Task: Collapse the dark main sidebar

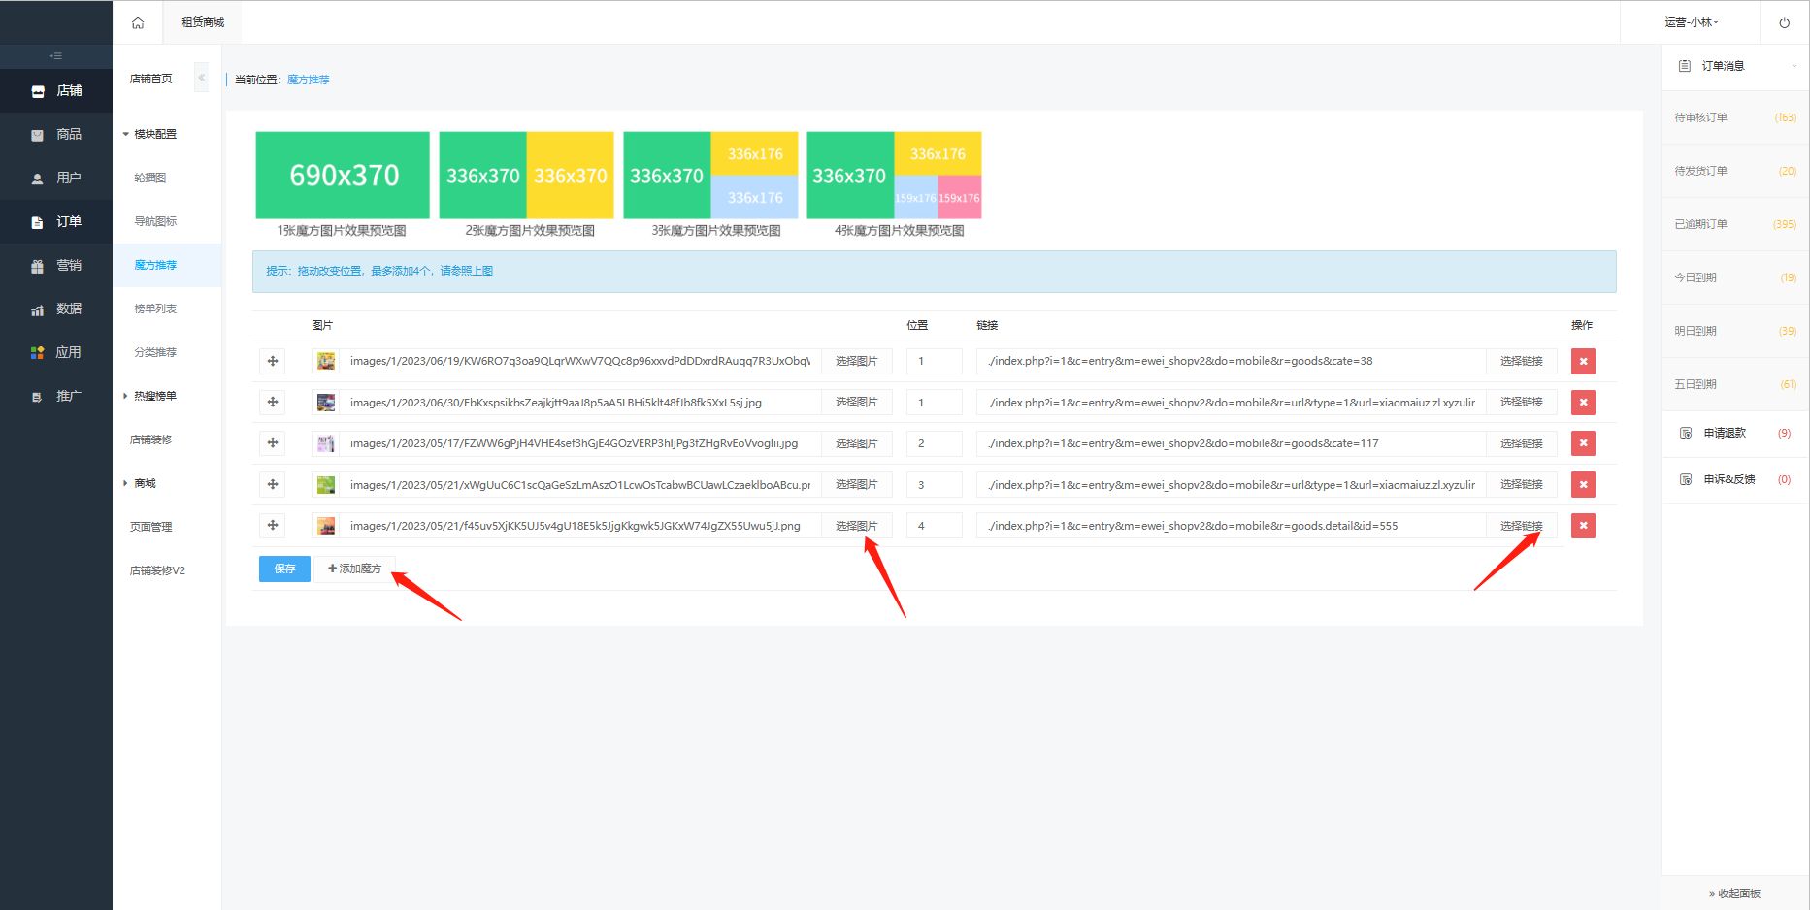Action: click(56, 56)
